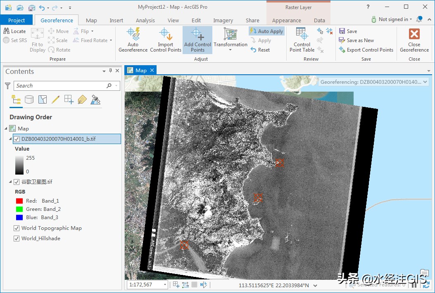Run Auto Georeference
435x293 pixels.
(133, 40)
